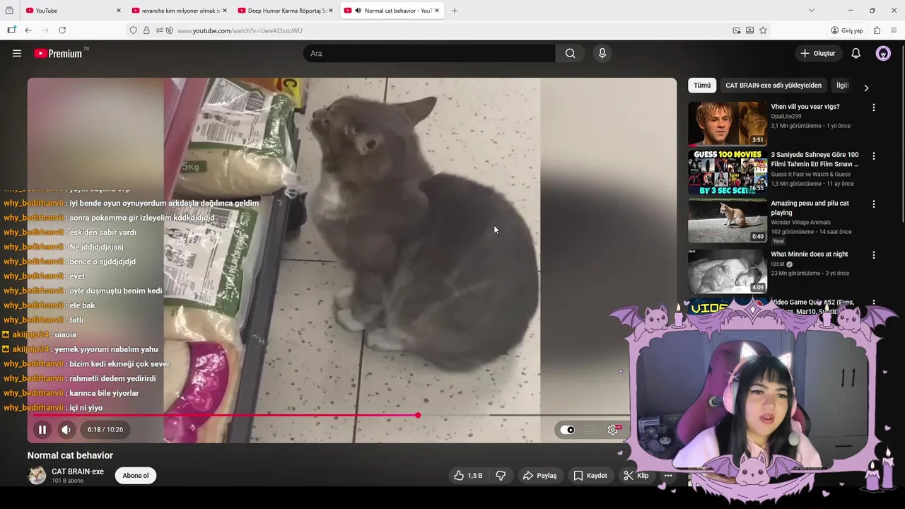Screen dimensions: 905x509
Task: Open the Guess 100 Movies video thumbnail
Action: pyautogui.click(x=728, y=172)
